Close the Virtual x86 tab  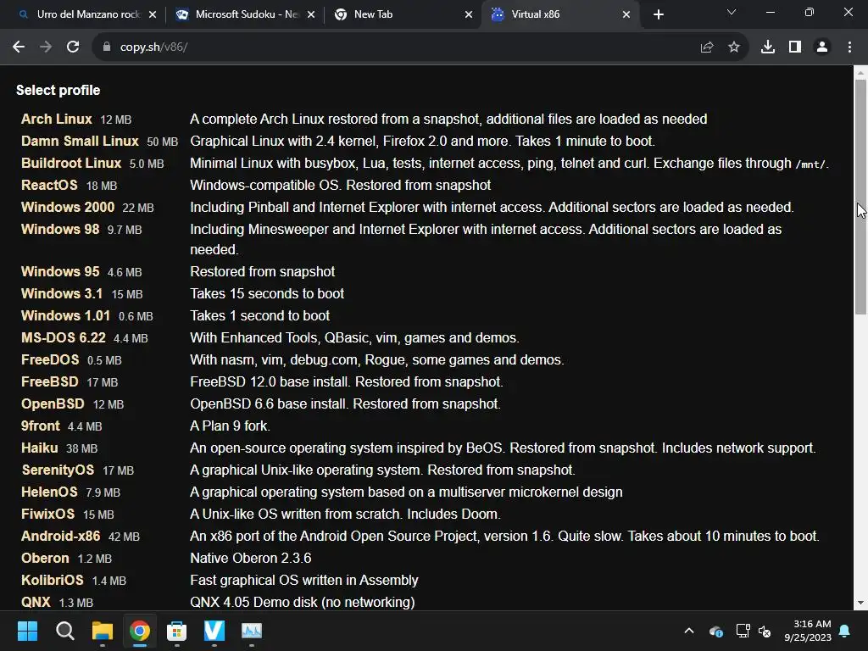tap(626, 15)
